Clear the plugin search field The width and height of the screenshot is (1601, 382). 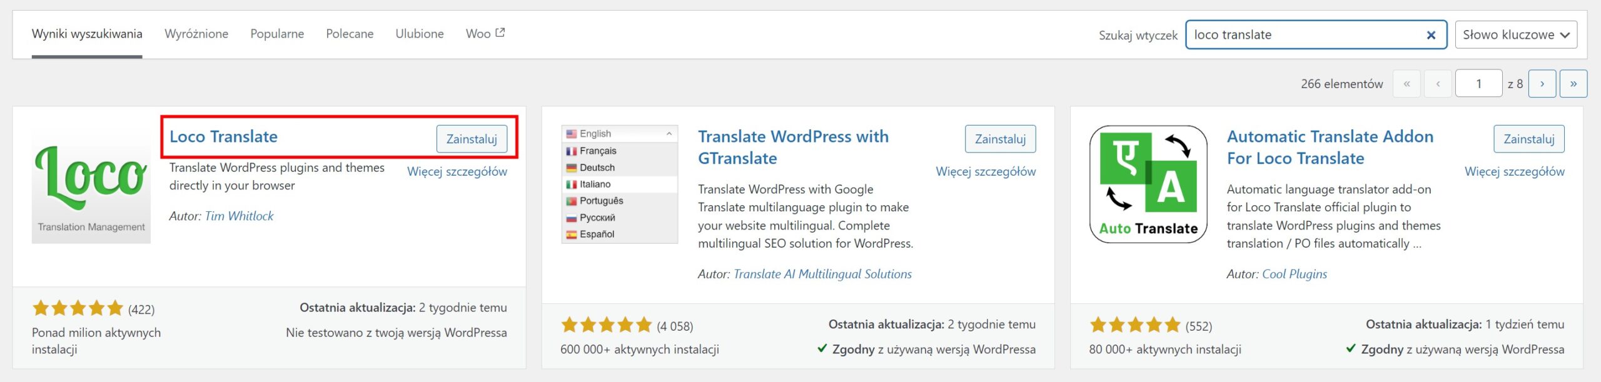[1430, 35]
